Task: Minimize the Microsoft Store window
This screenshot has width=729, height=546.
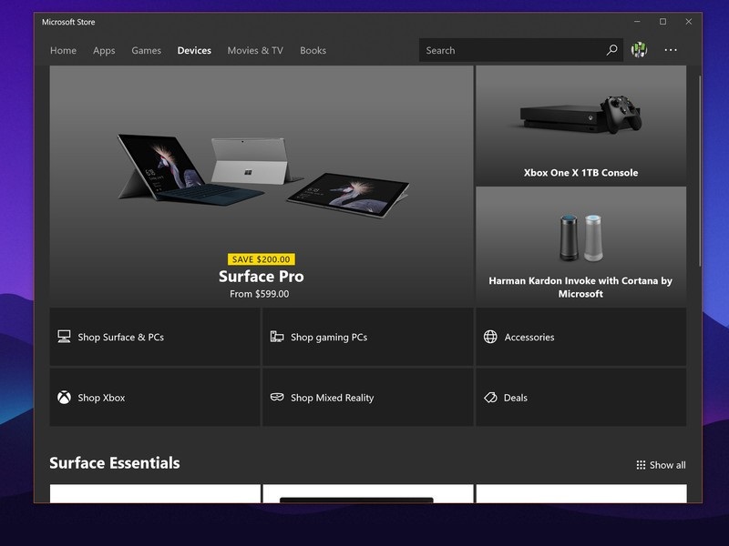Action: tap(637, 21)
